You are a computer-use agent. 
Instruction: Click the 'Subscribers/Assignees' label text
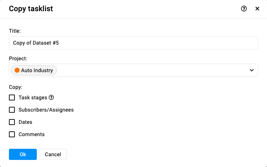point(46,110)
